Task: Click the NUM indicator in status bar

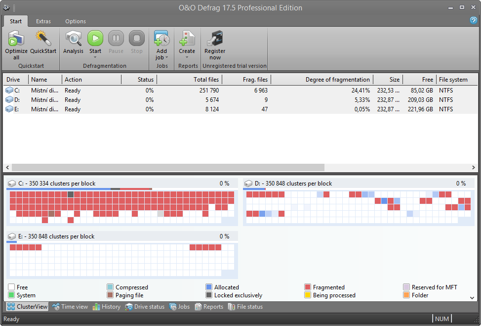Action: click(441, 319)
